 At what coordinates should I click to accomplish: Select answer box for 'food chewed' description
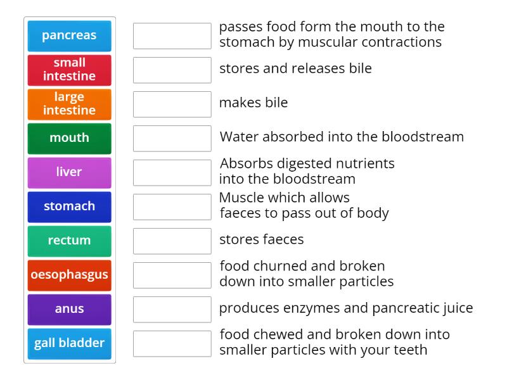172,343
